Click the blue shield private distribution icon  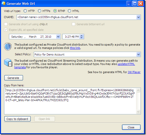tap(8, 47)
